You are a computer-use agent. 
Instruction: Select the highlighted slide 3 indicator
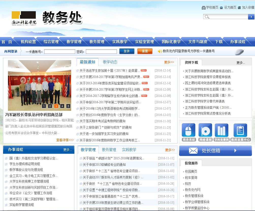[56, 106]
